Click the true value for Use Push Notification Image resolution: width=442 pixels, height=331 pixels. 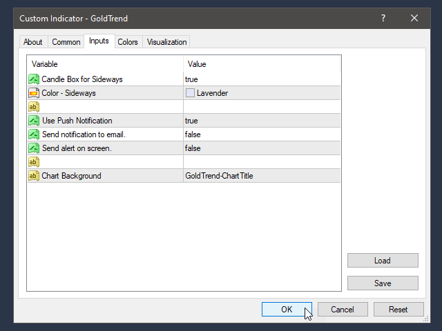[x=191, y=121]
